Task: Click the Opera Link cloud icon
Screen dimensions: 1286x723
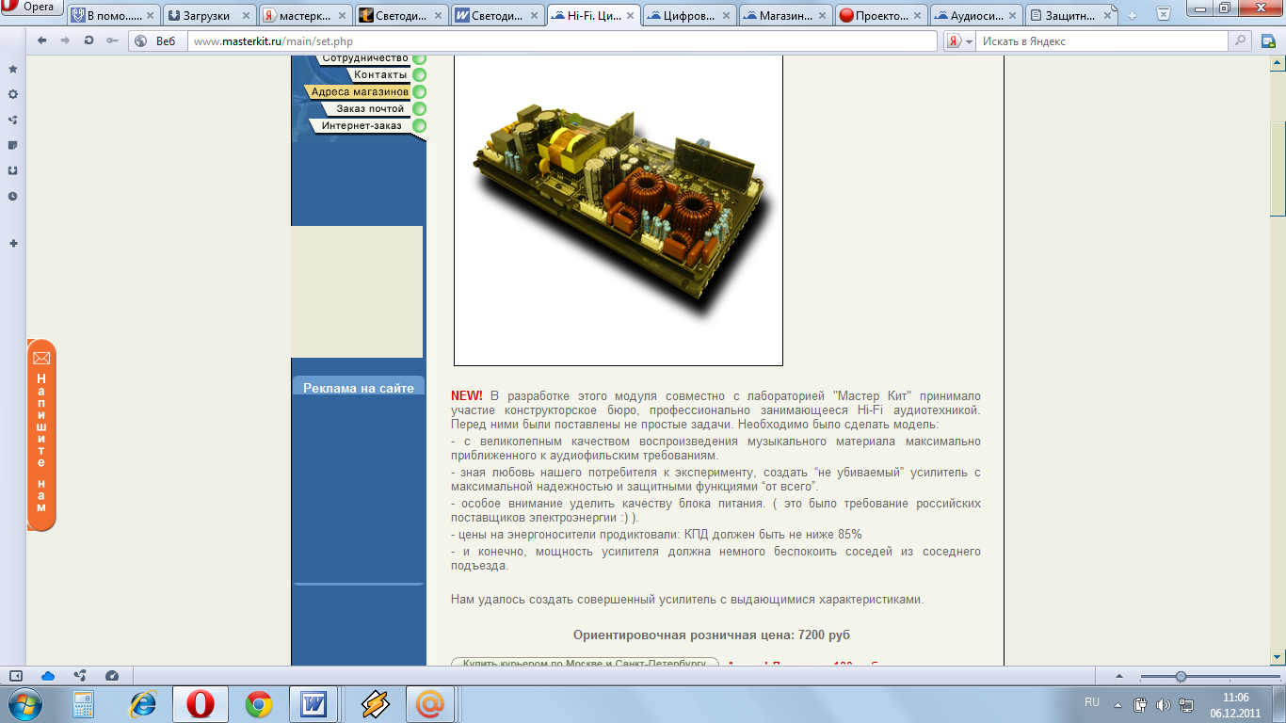Action: [48, 676]
